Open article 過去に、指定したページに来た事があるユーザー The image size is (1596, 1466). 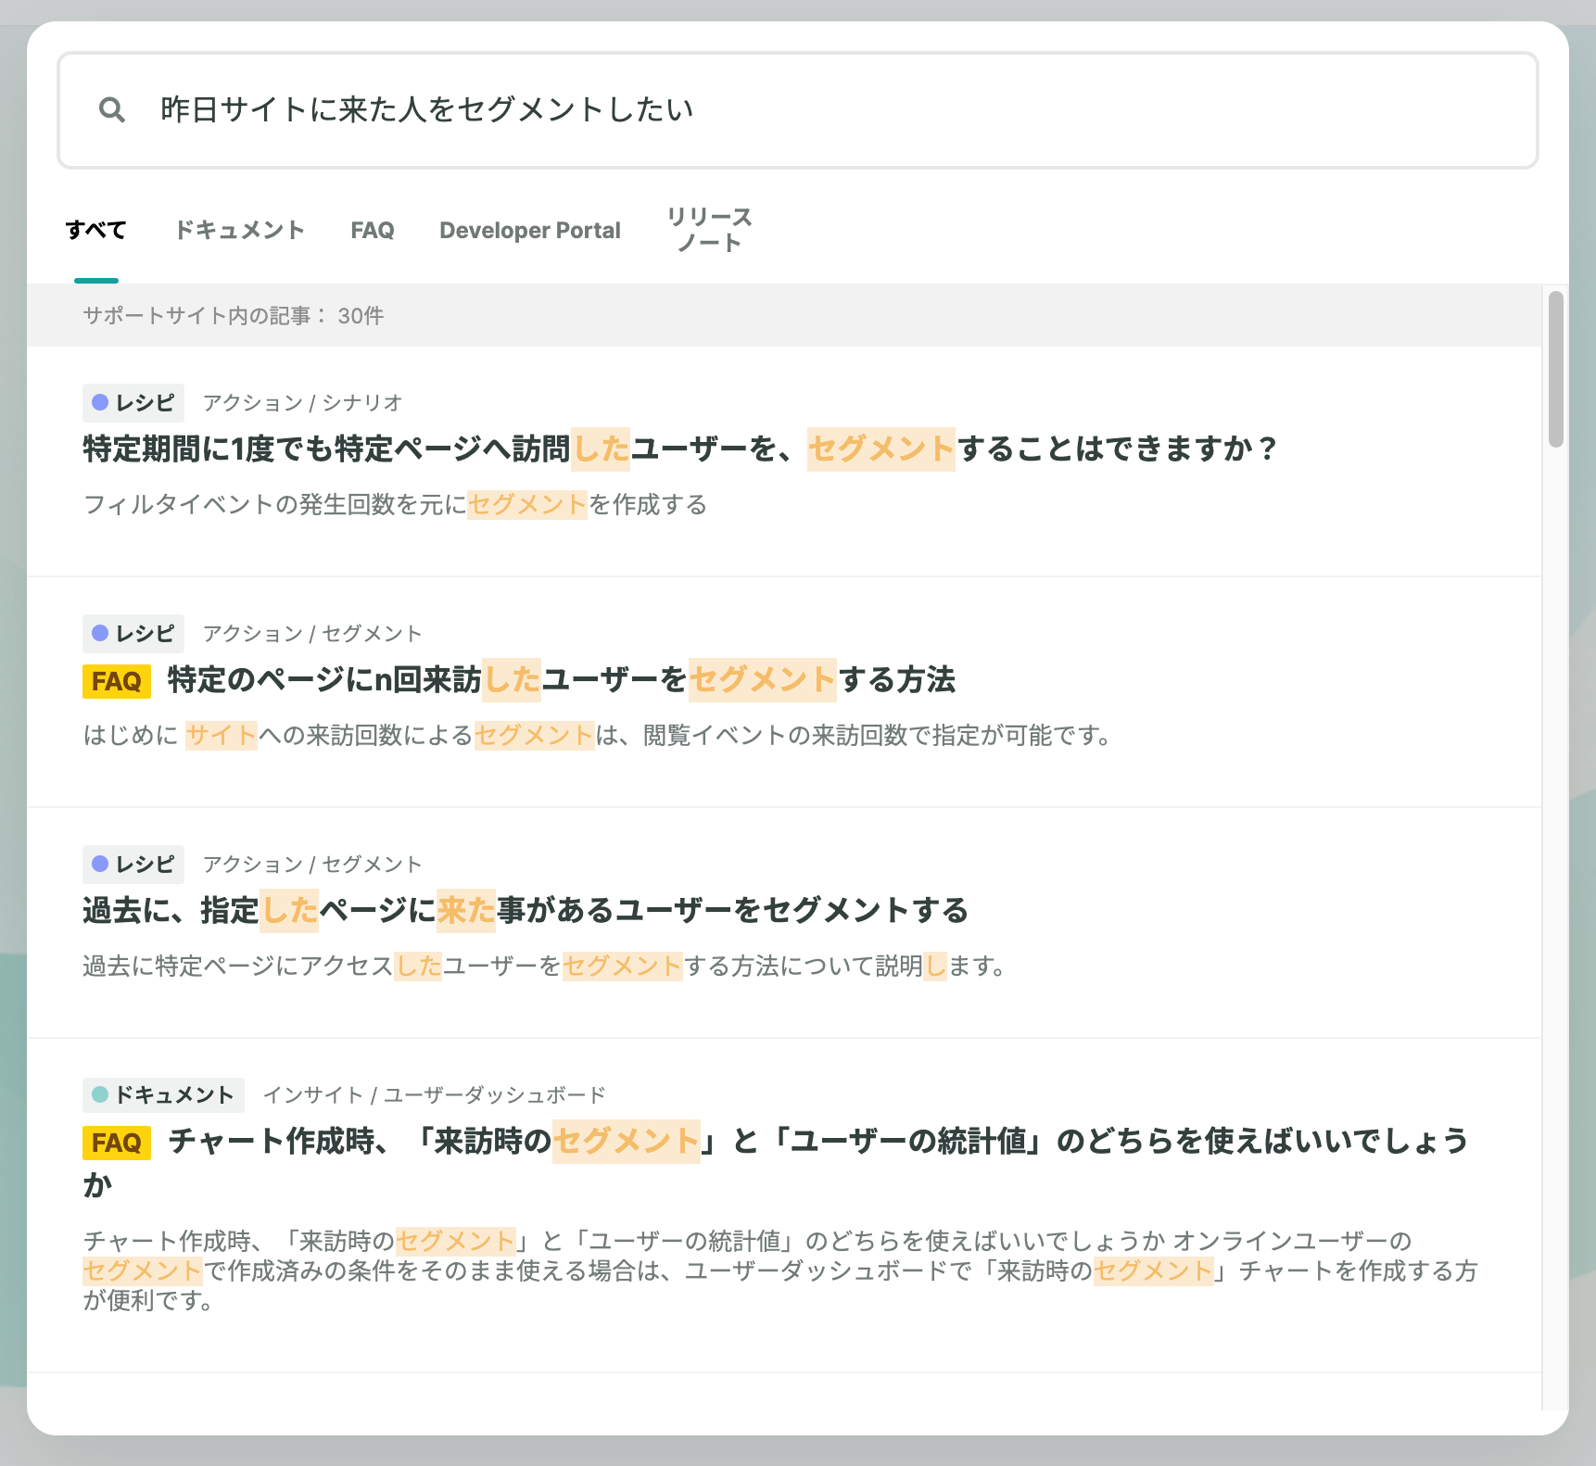point(526,910)
